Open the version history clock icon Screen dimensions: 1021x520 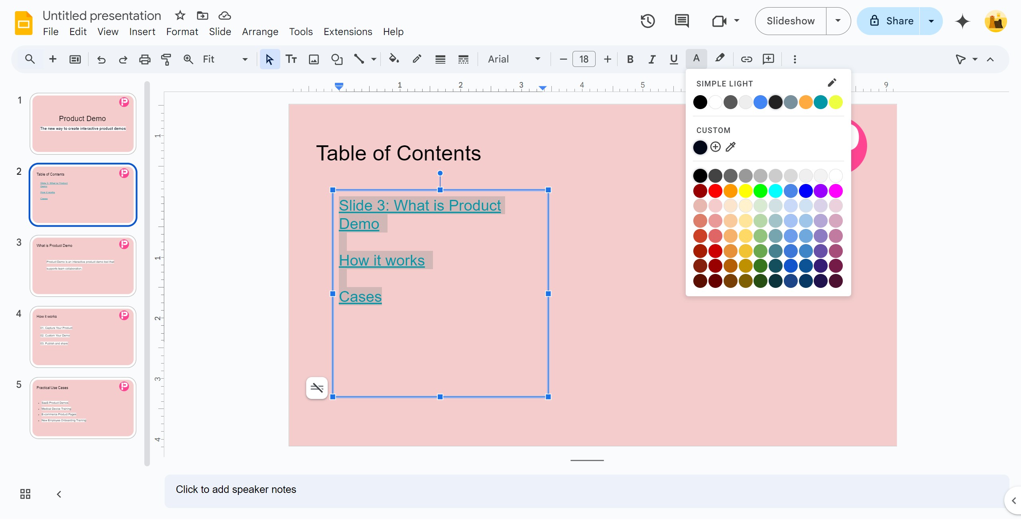click(648, 21)
